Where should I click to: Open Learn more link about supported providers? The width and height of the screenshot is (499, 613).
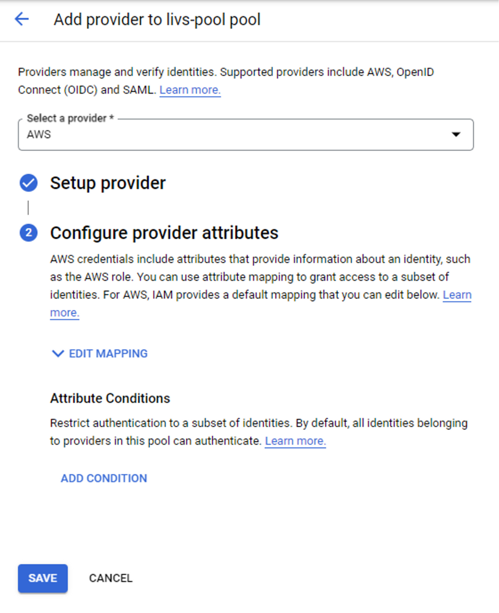coord(190,90)
